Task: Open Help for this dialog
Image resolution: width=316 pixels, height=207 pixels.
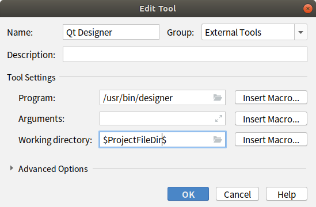Action: click(x=287, y=194)
